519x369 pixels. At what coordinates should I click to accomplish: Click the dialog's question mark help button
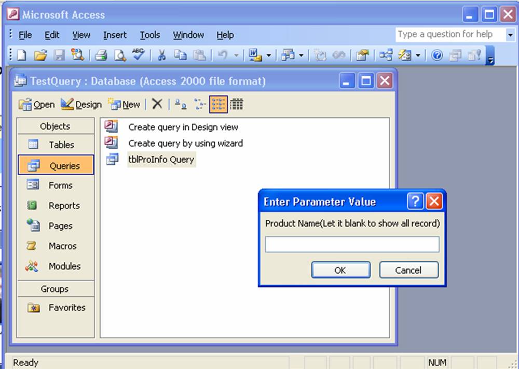click(x=415, y=201)
